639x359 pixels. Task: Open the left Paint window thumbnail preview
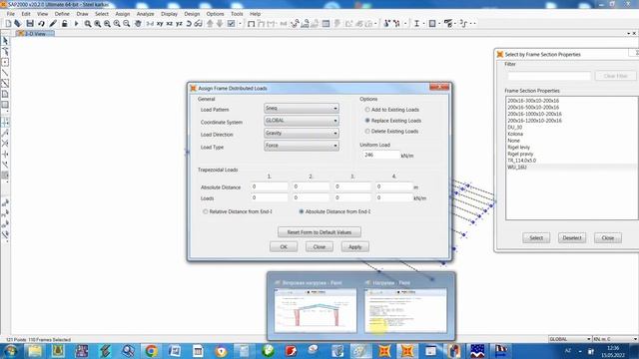point(316,310)
